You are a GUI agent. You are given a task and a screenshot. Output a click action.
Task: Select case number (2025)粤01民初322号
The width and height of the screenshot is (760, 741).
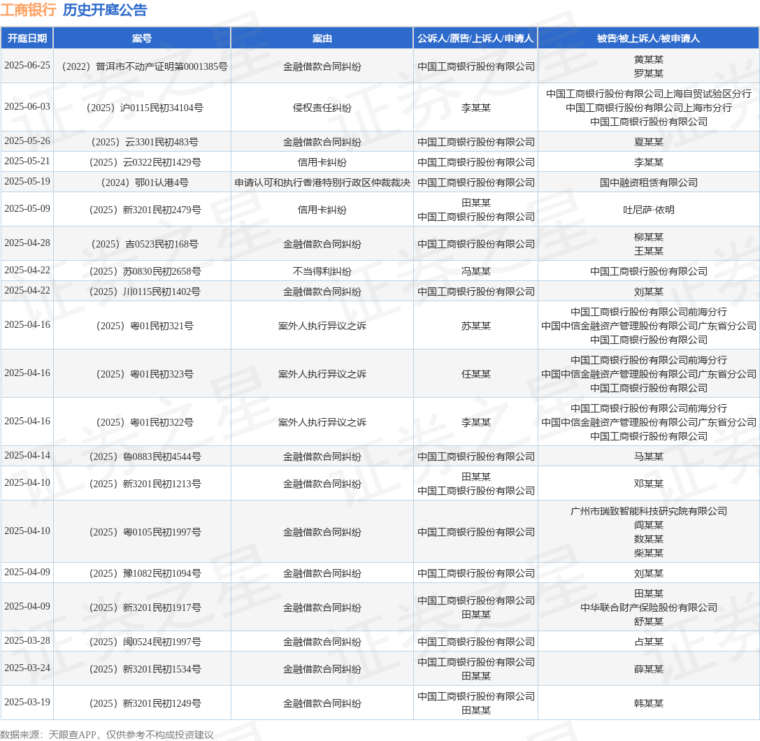145,423
